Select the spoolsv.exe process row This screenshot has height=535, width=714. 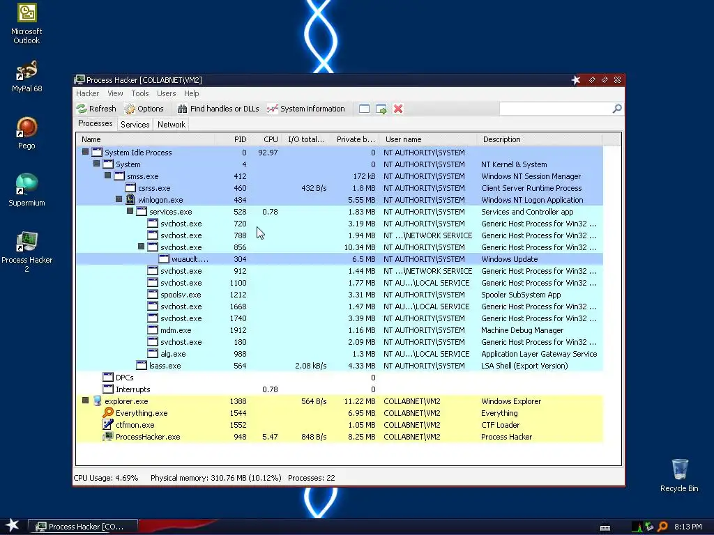(340, 295)
